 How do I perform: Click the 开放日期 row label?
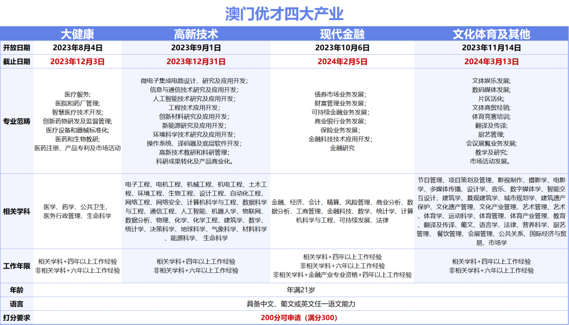tap(17, 46)
